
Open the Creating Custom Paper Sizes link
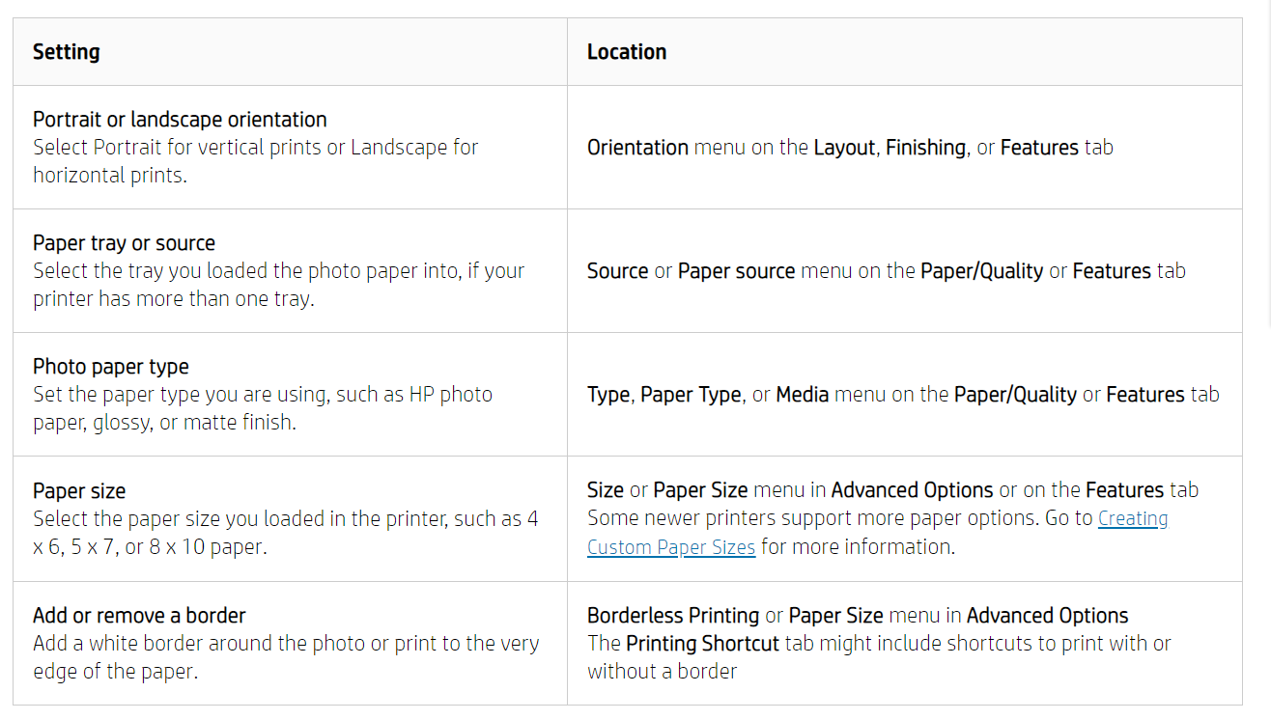coord(1132,518)
